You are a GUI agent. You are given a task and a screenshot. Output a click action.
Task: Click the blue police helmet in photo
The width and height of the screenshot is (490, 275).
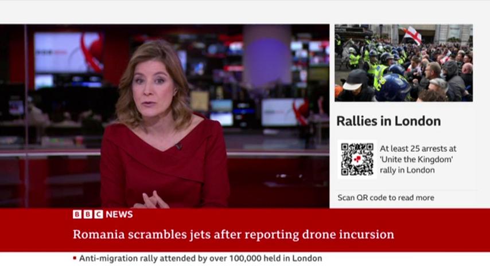pos(393,88)
